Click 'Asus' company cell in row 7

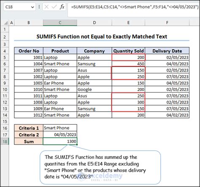[95, 70]
